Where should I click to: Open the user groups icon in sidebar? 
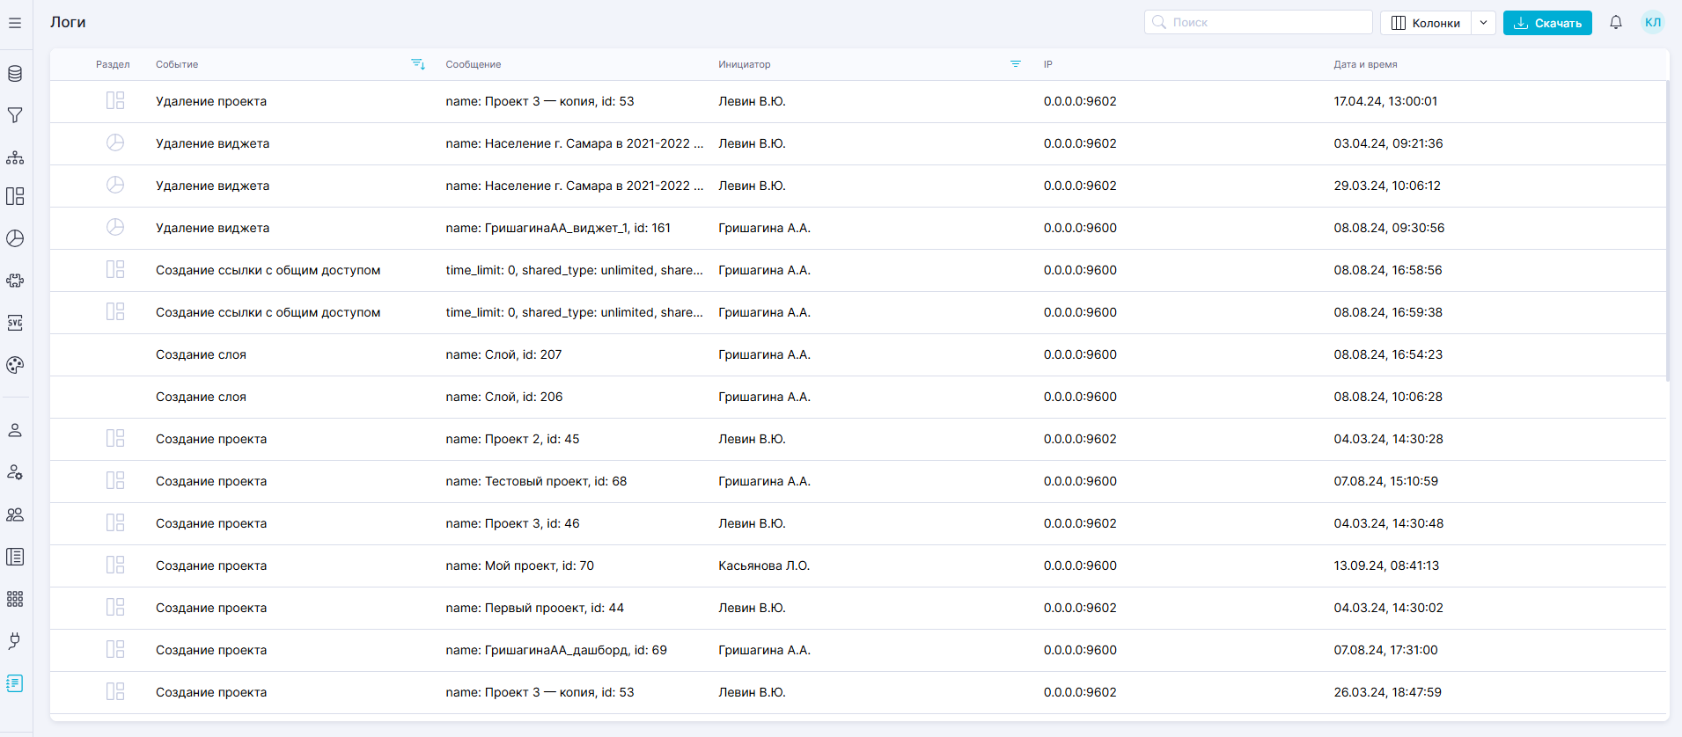click(15, 514)
